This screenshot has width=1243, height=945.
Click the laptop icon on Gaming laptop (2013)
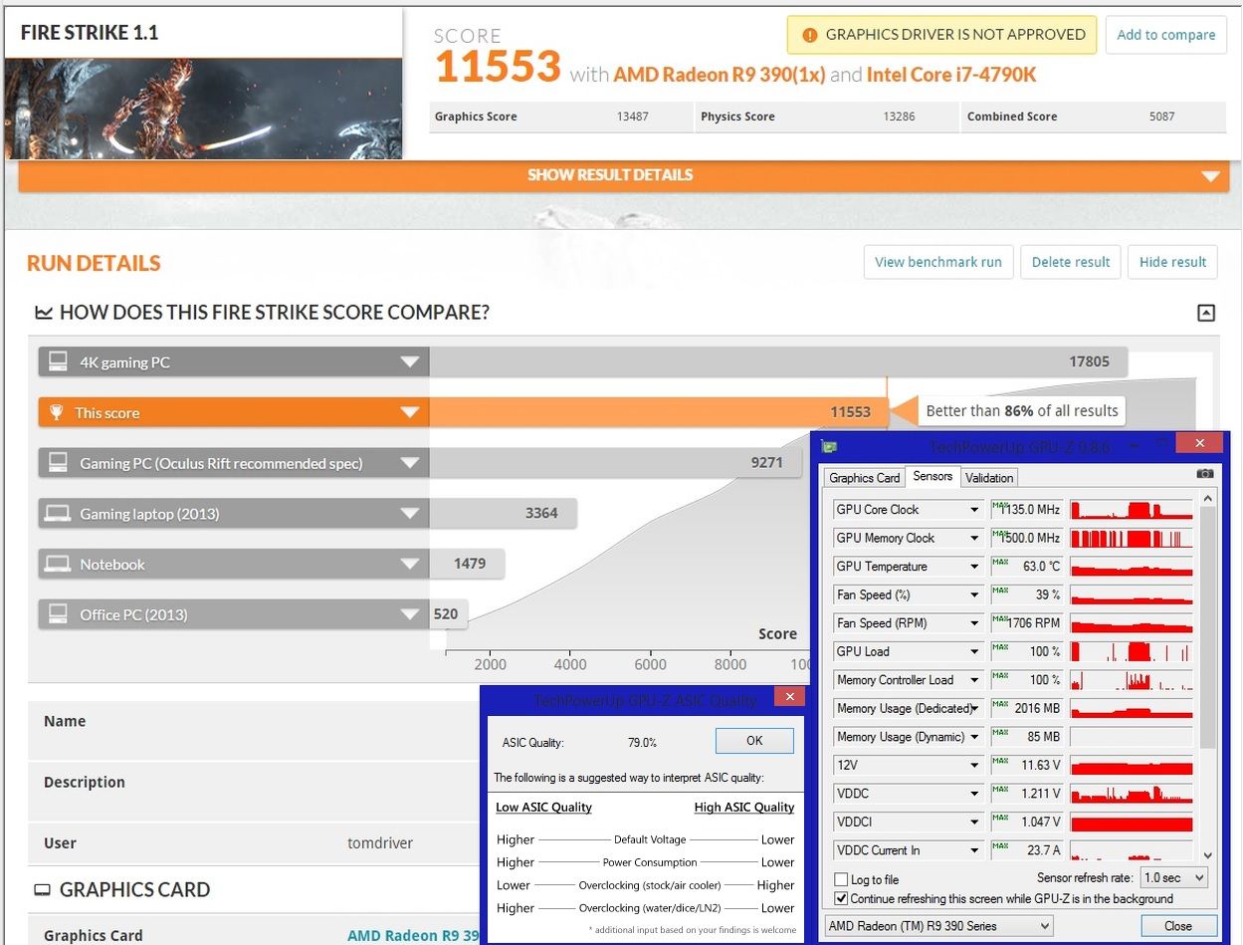(58, 513)
